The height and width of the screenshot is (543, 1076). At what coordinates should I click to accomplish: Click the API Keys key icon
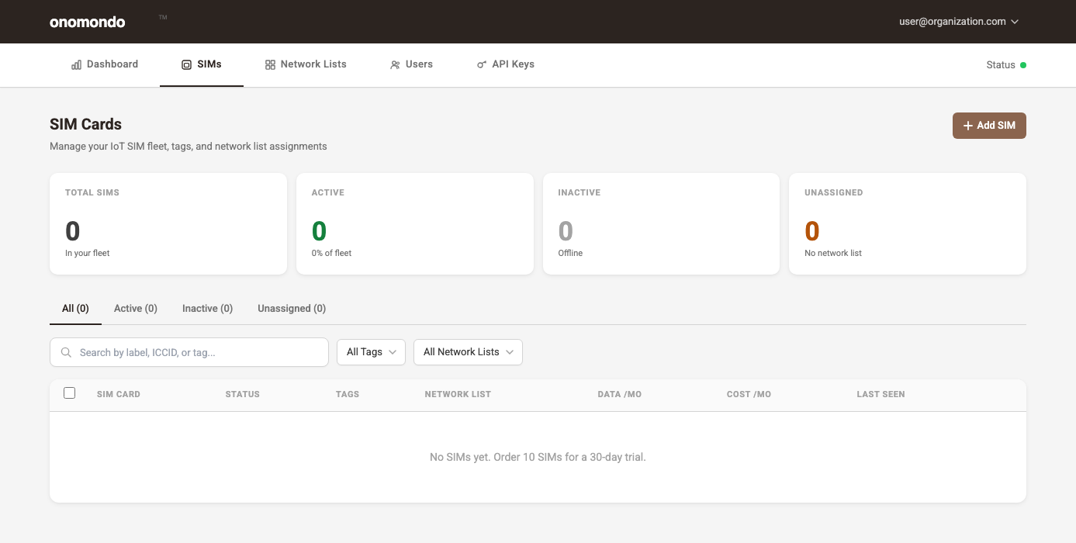point(482,65)
